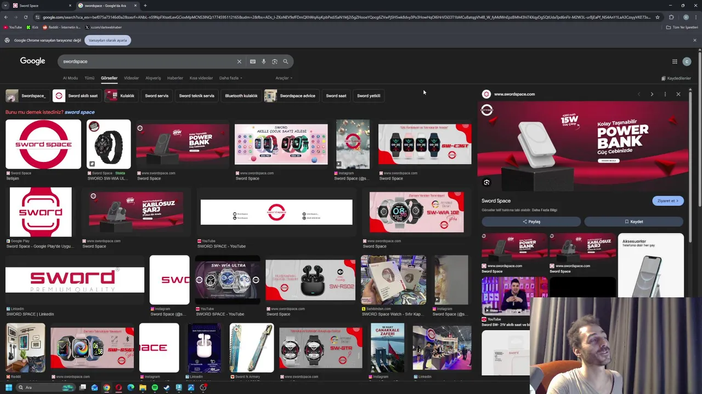702x394 pixels.
Task: Start voice search with the microphone icon
Action: (x=263, y=61)
